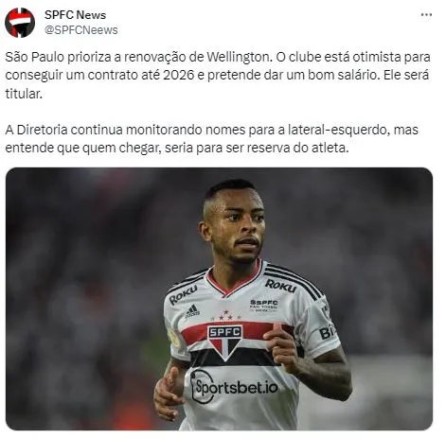
Task: Select the Roku logo on the right shoulder
Action: 280,286
